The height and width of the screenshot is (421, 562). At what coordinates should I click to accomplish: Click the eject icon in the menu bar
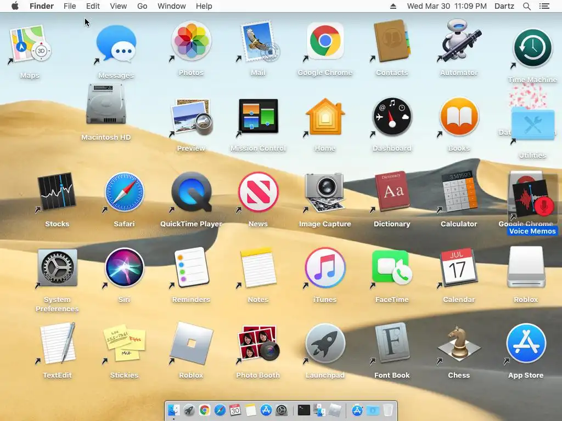[393, 6]
